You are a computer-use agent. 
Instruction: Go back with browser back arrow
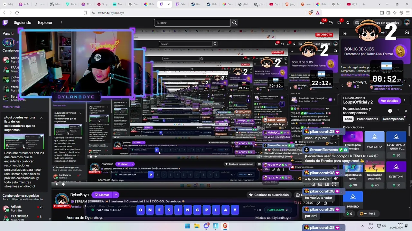pyautogui.click(x=4, y=13)
